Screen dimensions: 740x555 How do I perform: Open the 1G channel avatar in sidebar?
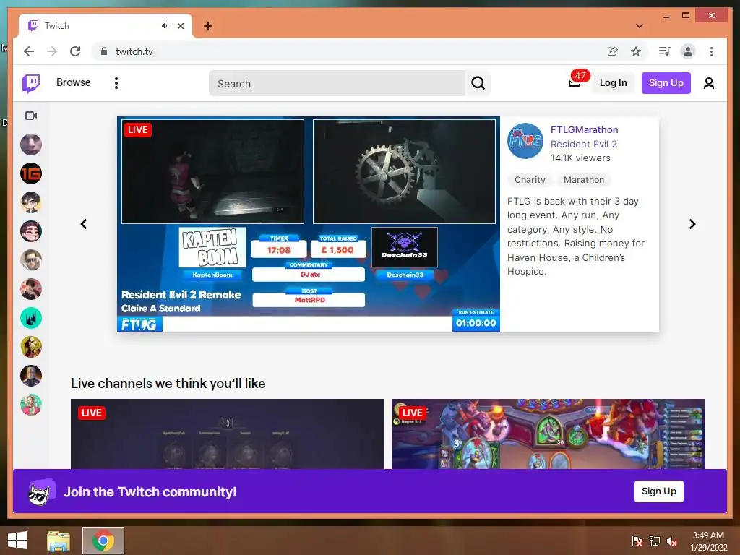(x=31, y=173)
